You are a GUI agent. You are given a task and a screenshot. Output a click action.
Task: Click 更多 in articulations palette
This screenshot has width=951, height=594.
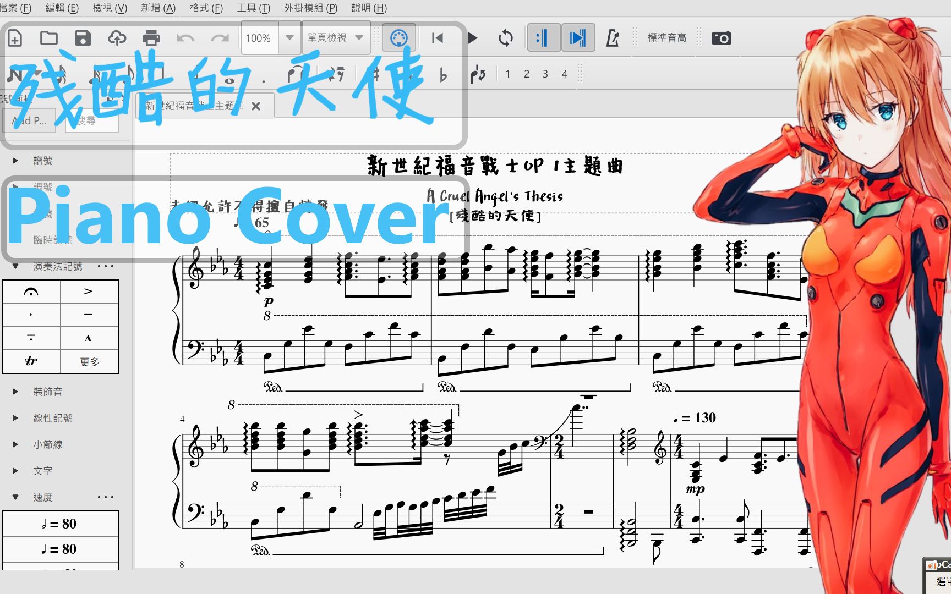click(x=89, y=361)
